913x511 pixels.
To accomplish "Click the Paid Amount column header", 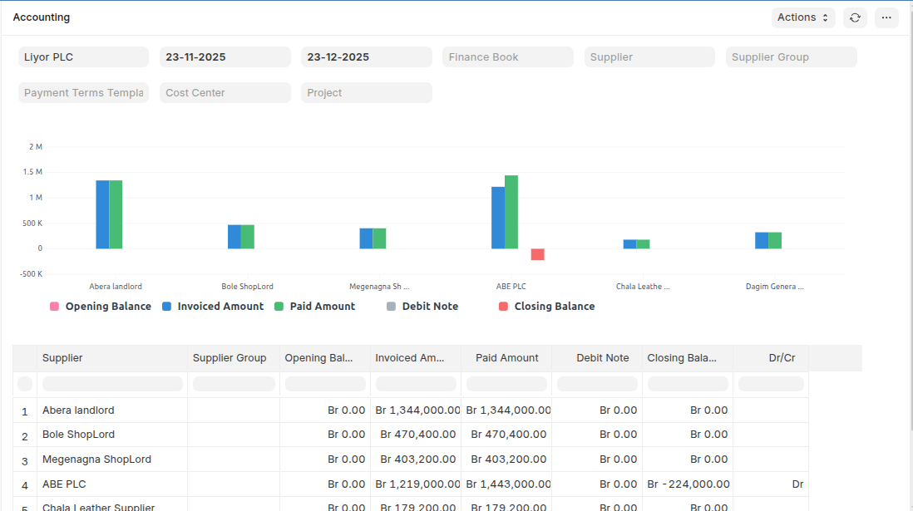I will click(506, 358).
